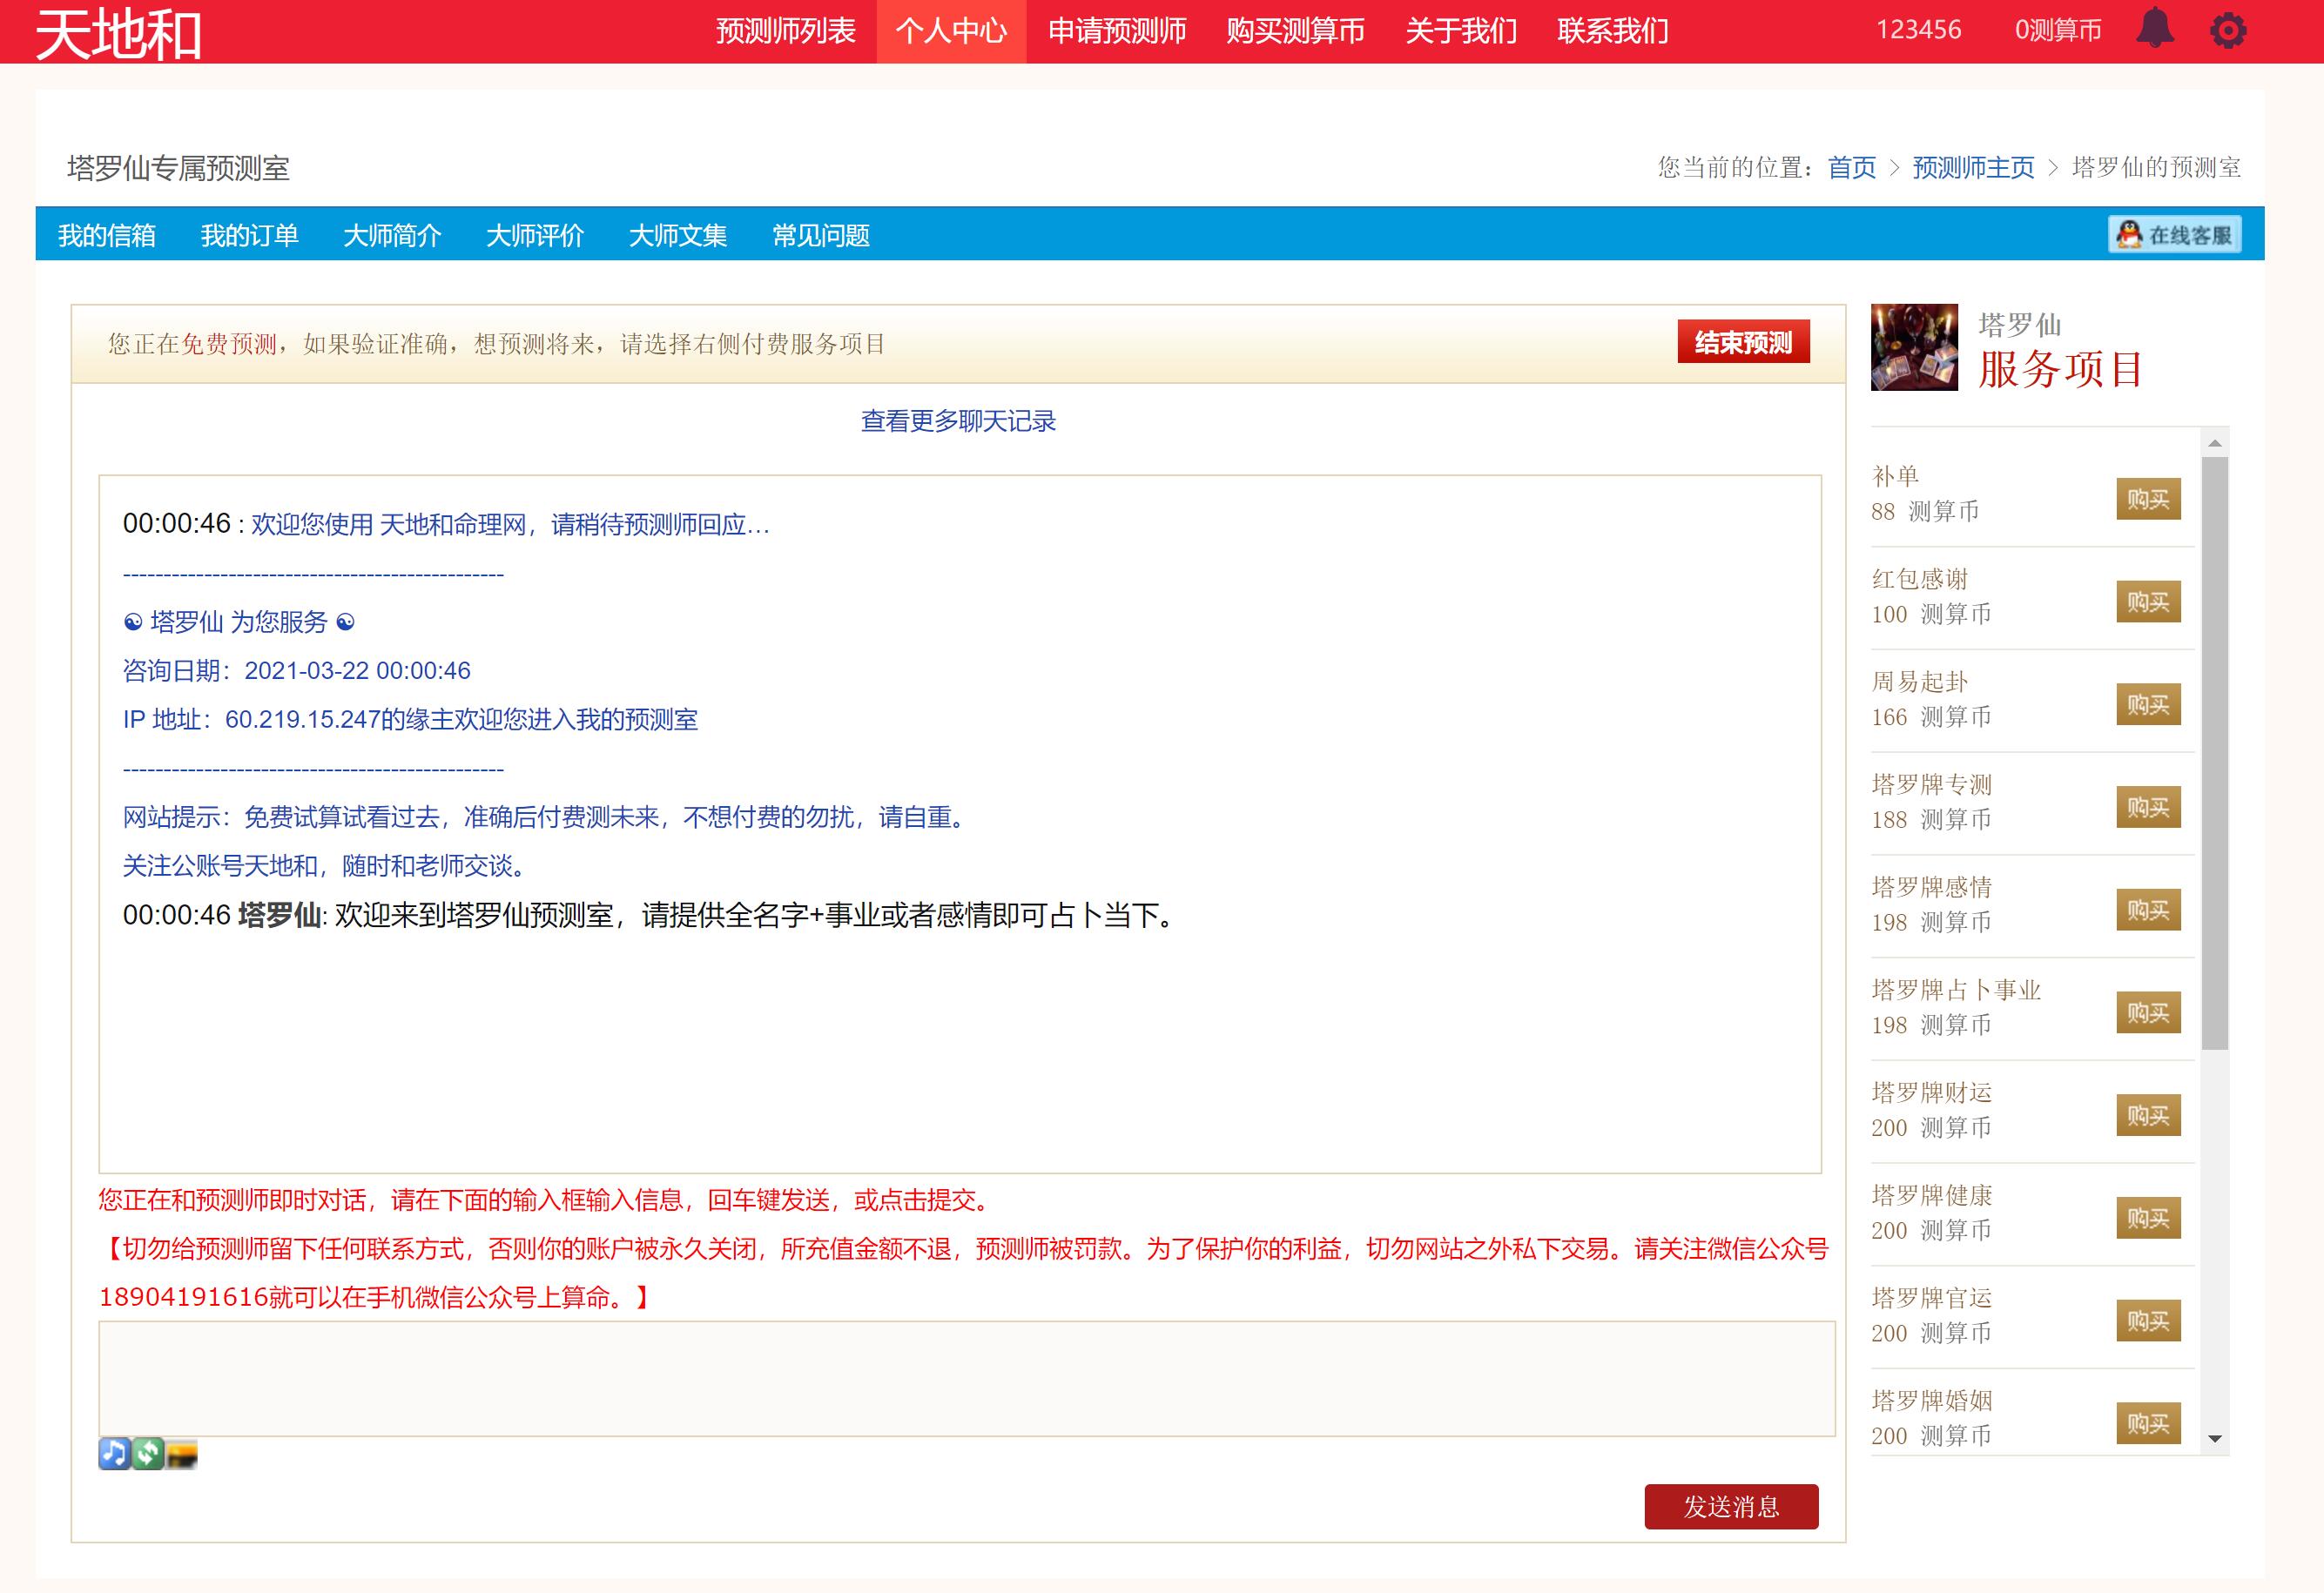The image size is (2324, 1593).
Task: Open 常见问题 tab
Action: coord(820,235)
